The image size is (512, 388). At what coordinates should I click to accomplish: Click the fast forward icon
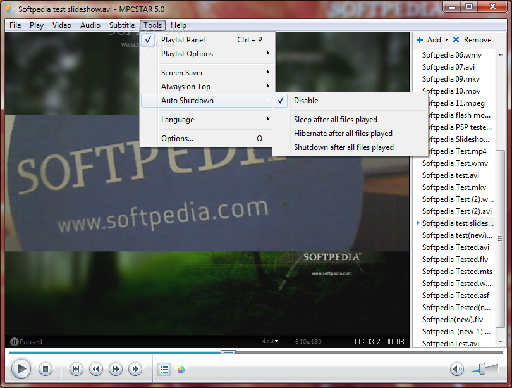116,370
